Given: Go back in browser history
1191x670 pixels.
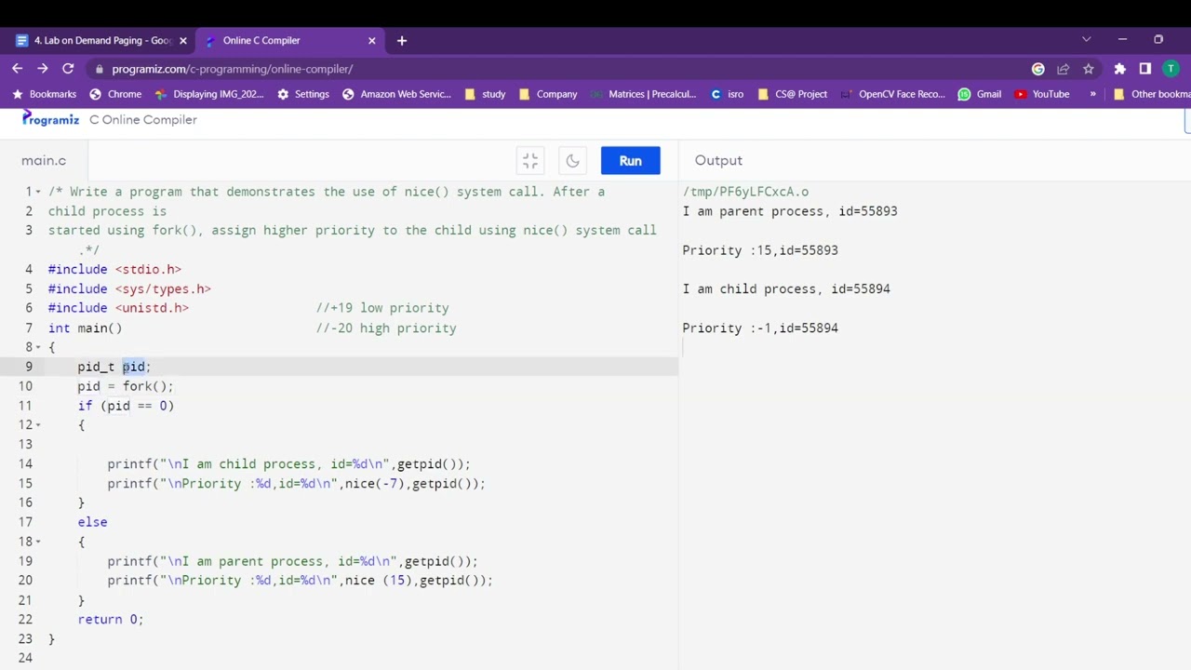Looking at the screenshot, I should 17,69.
